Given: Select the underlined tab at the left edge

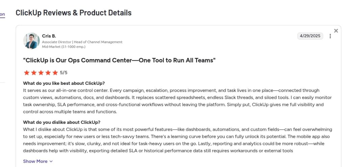Looking at the screenshot, I should point(2,14).
